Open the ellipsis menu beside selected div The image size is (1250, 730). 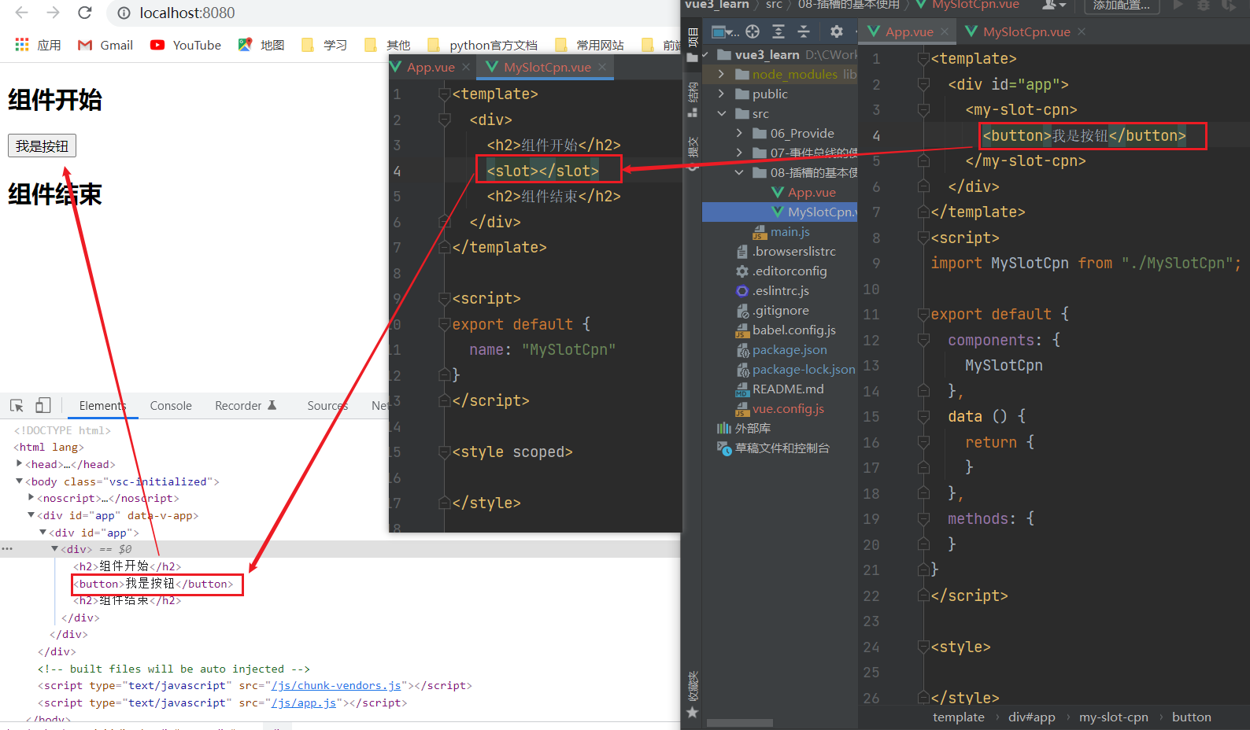coord(7,549)
